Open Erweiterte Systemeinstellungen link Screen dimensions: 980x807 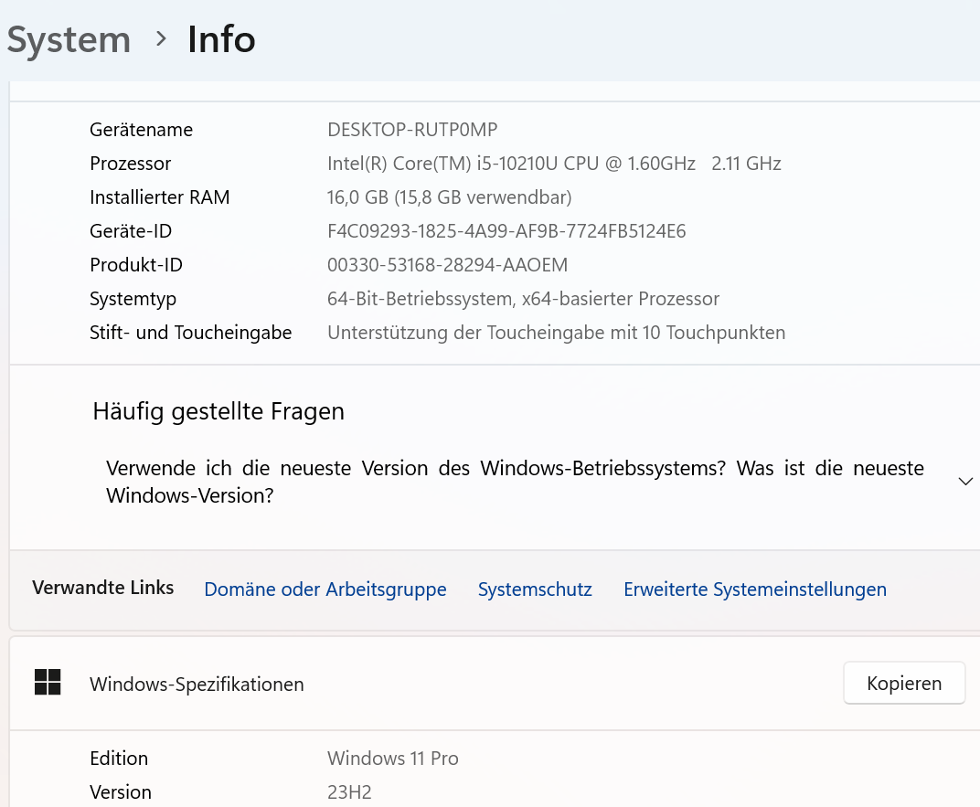[755, 589]
